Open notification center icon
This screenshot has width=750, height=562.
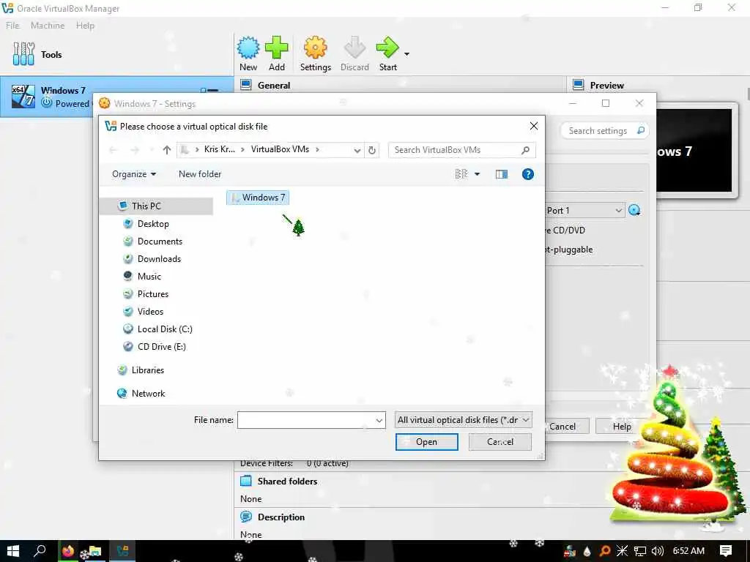[726, 551]
